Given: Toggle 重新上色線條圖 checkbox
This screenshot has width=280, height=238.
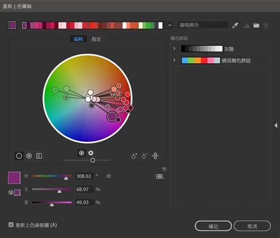Looking at the screenshot, I should point(11,224).
